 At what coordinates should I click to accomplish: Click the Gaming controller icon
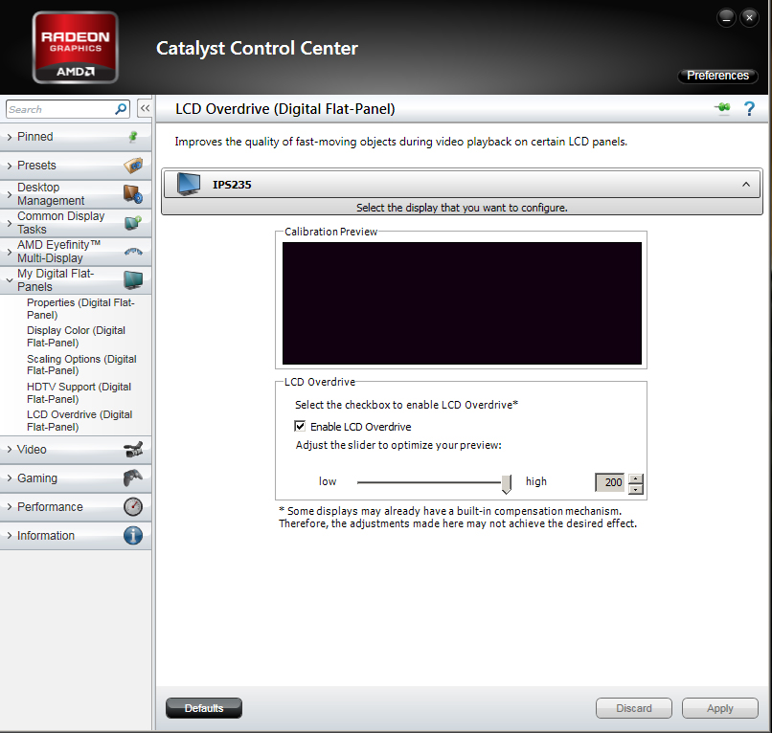133,478
